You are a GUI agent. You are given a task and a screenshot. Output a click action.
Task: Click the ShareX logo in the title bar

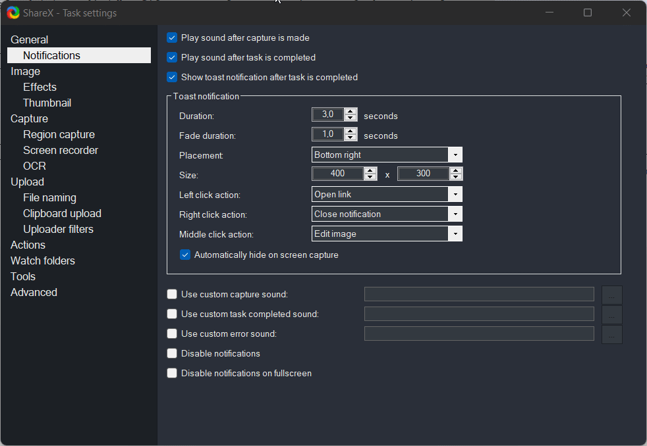13,12
